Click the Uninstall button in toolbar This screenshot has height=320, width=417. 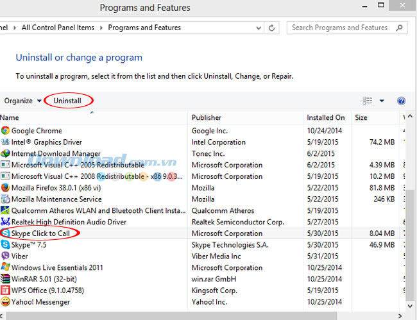coord(67,101)
